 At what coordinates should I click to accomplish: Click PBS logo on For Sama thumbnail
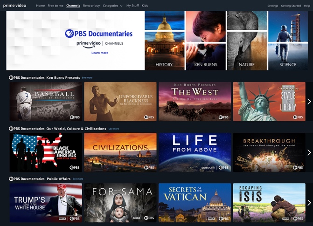[x=149, y=218]
